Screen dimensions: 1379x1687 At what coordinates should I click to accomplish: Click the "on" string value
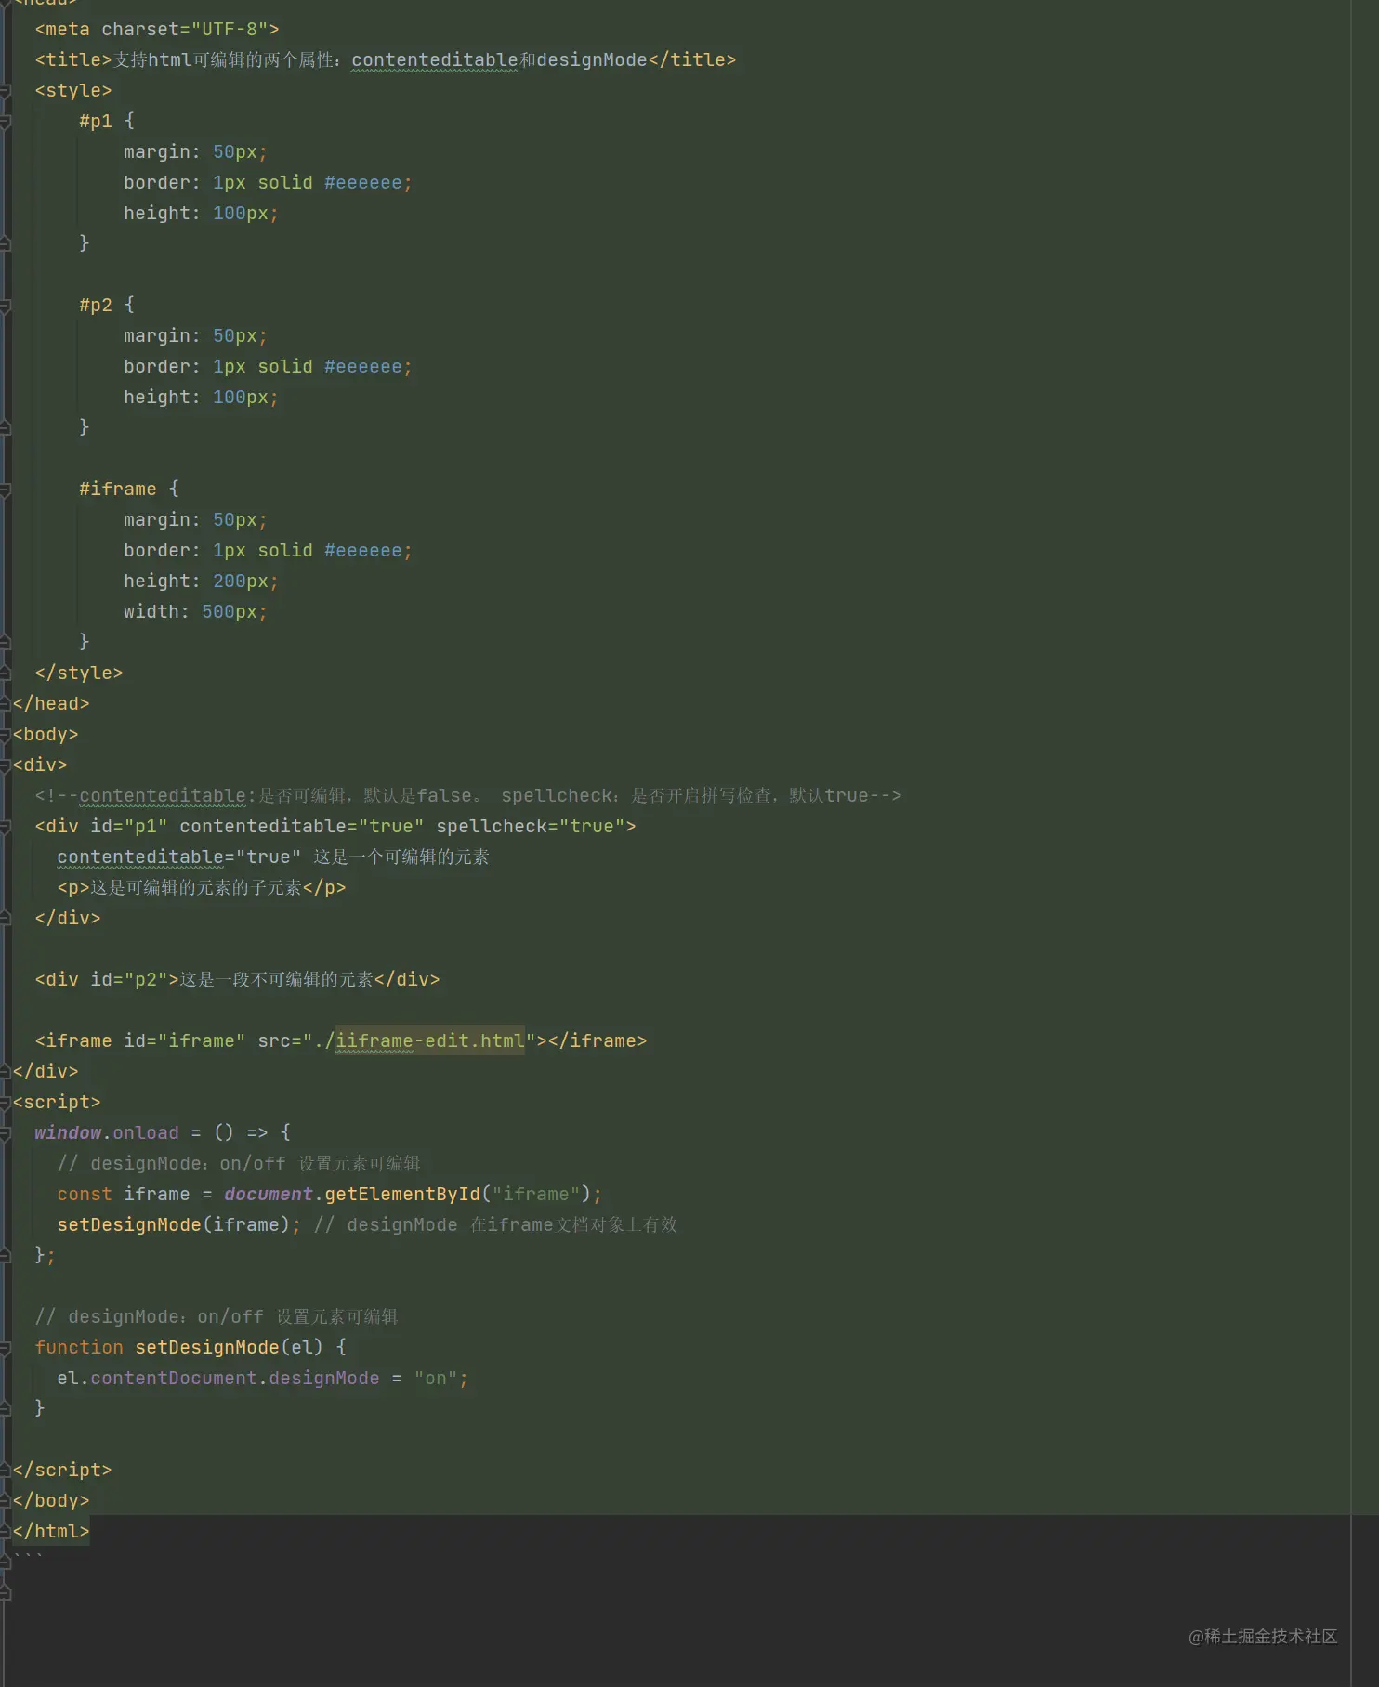tap(436, 1378)
